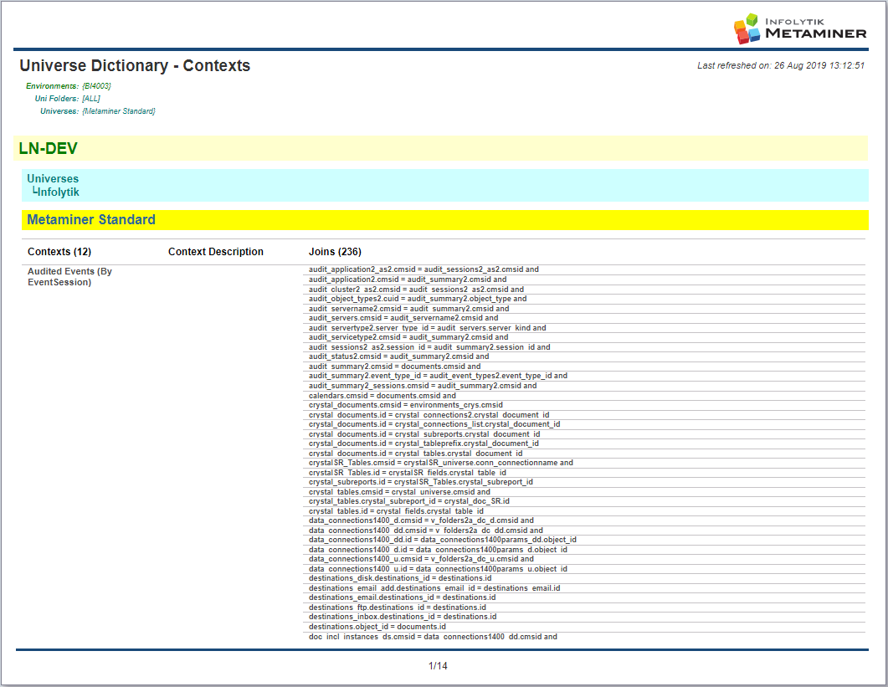Click join crystal_documents.id = crystal_connections_list.crystal_document_id

click(434, 424)
